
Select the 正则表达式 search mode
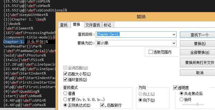tap(65, 105)
